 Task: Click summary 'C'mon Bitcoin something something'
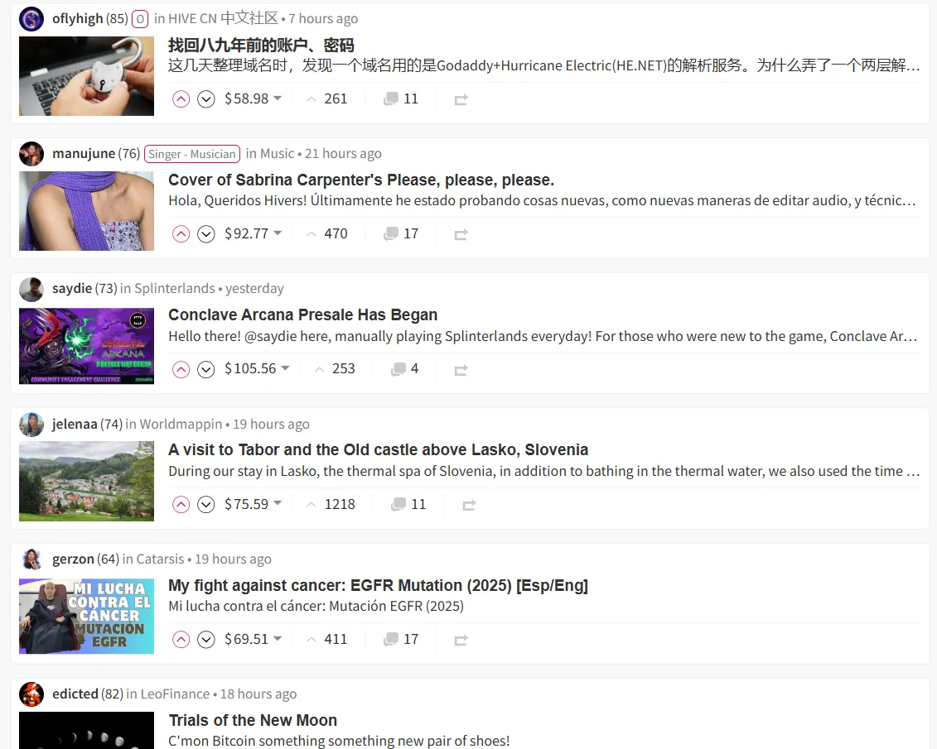[339, 741]
